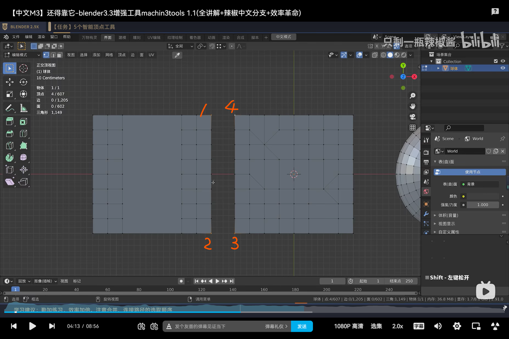Expand the 视图显示 panel
The height and width of the screenshot is (339, 509).
pyautogui.click(x=435, y=223)
